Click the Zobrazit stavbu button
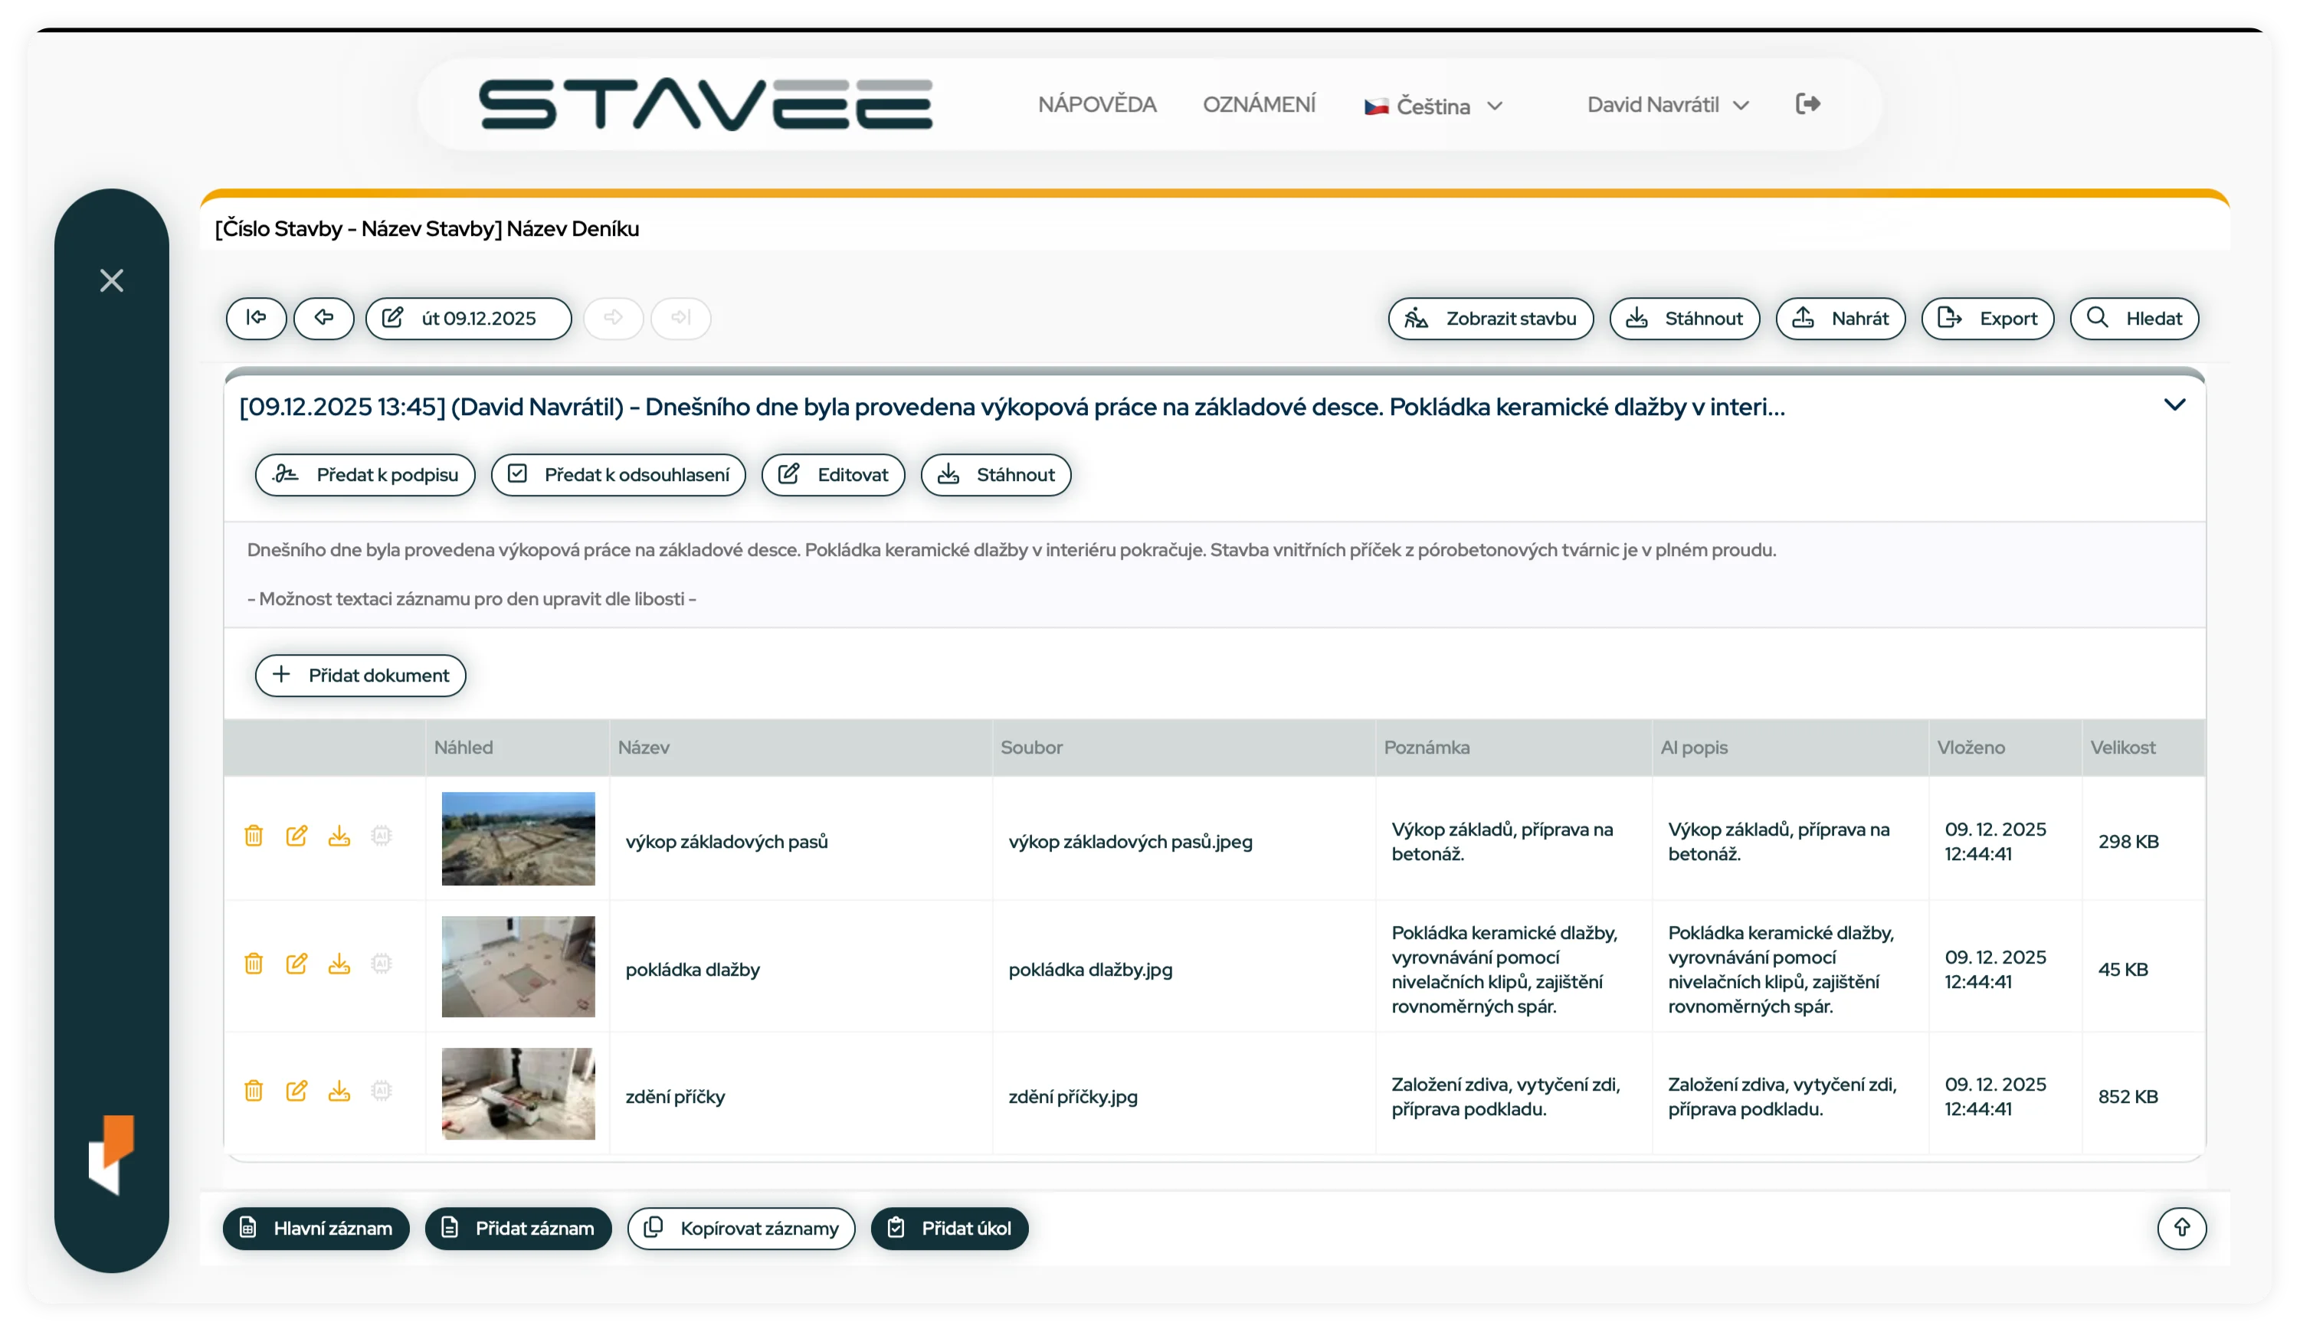2300x1332 pixels. coord(1490,319)
